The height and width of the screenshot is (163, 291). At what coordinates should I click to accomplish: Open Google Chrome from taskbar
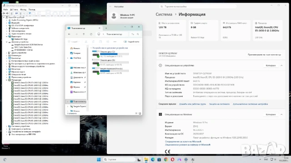166,159
